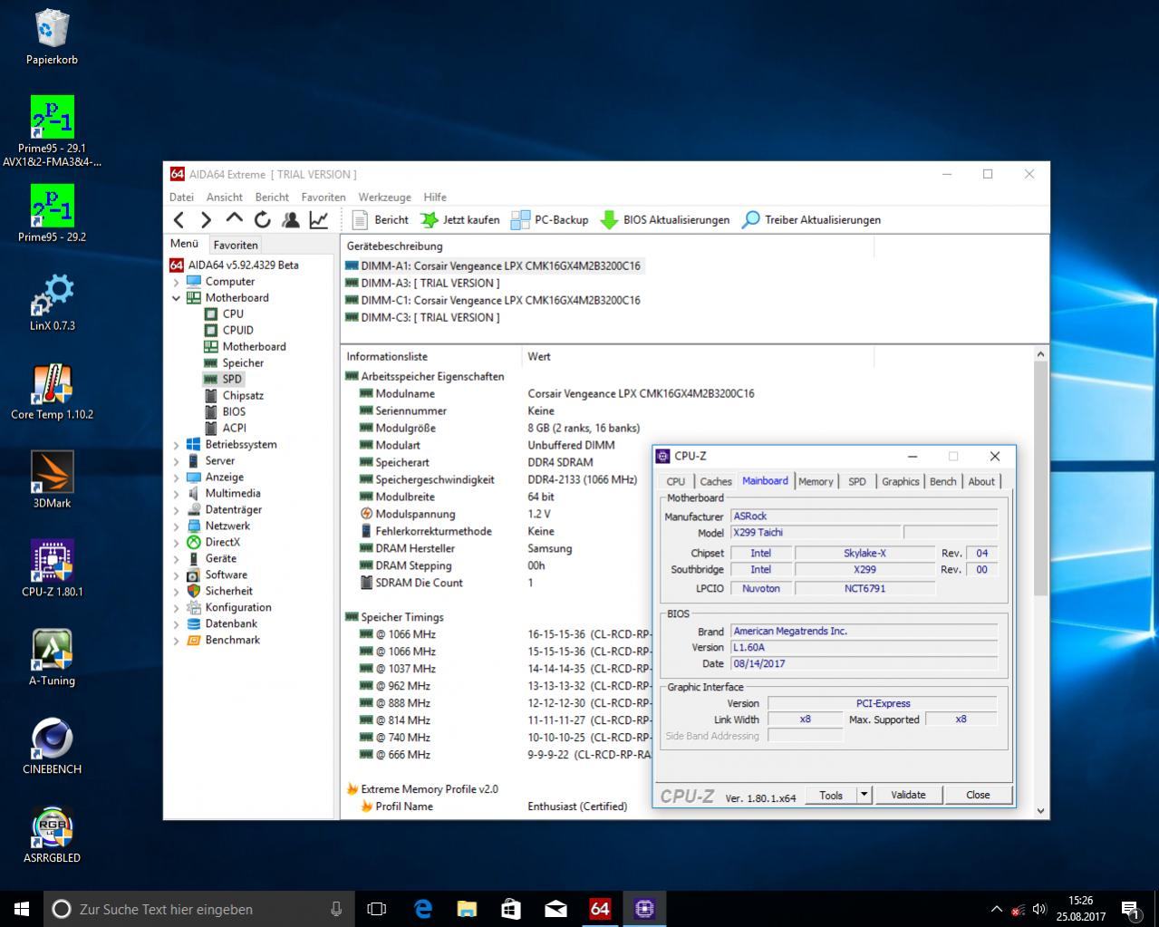Select DIMM-A1 Corsair Vengeance entry
The height and width of the screenshot is (927, 1159).
point(493,266)
